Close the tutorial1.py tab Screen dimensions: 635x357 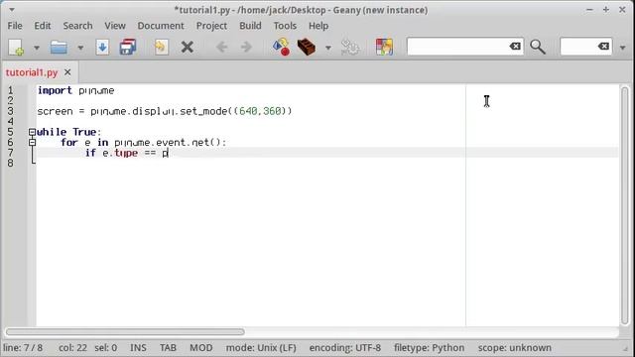[x=67, y=72]
